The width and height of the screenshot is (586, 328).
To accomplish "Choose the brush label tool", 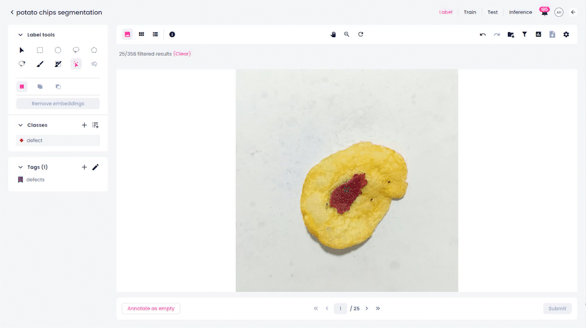I will (x=40, y=64).
